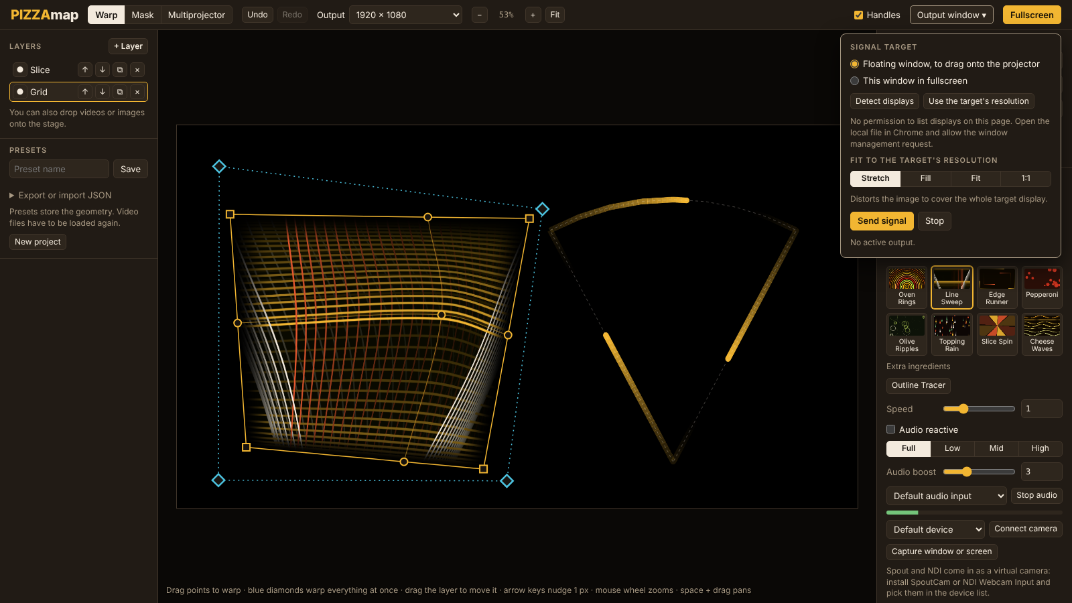Move the Grid layer down
Viewport: 1072px width, 603px height.
pyautogui.click(x=103, y=92)
